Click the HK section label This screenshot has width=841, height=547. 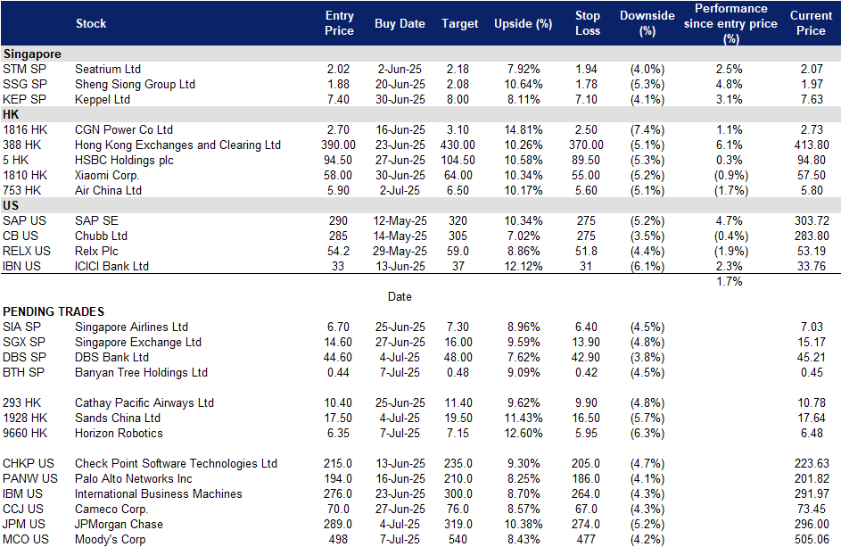tap(11, 115)
